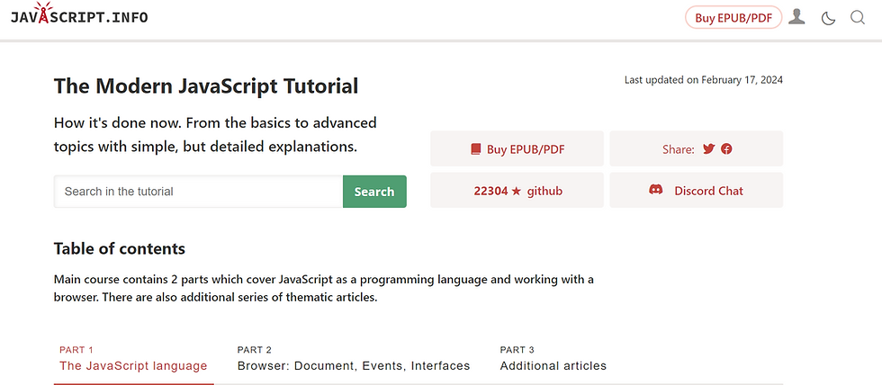This screenshot has width=882, height=385.
Task: Focus the Search in the tutorial field
Action: [199, 192]
